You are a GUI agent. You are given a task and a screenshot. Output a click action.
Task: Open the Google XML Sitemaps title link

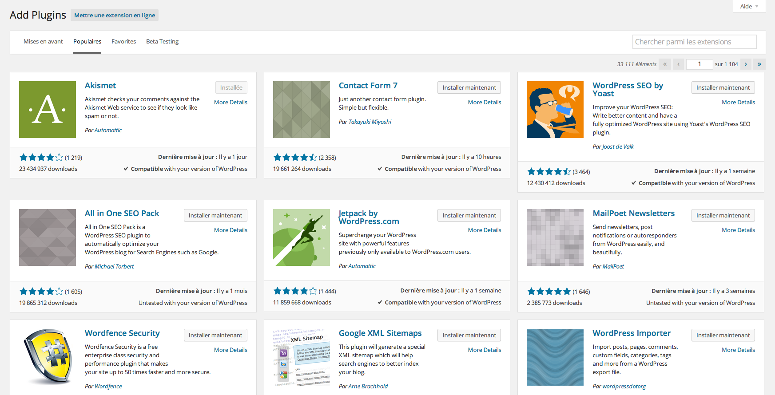(x=380, y=333)
